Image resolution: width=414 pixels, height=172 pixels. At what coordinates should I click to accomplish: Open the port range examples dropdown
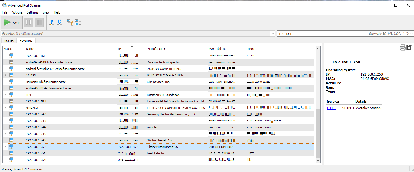[x=411, y=33]
